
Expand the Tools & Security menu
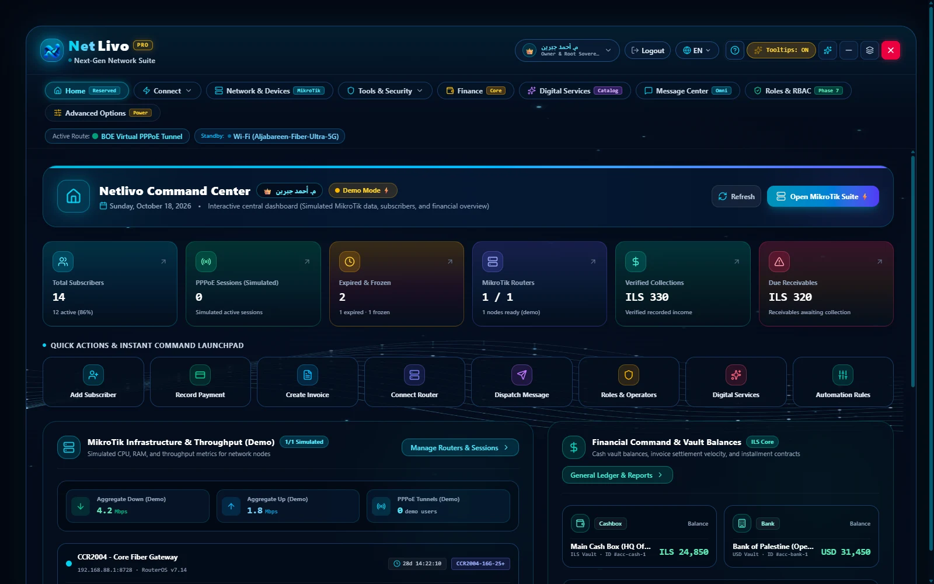point(385,91)
